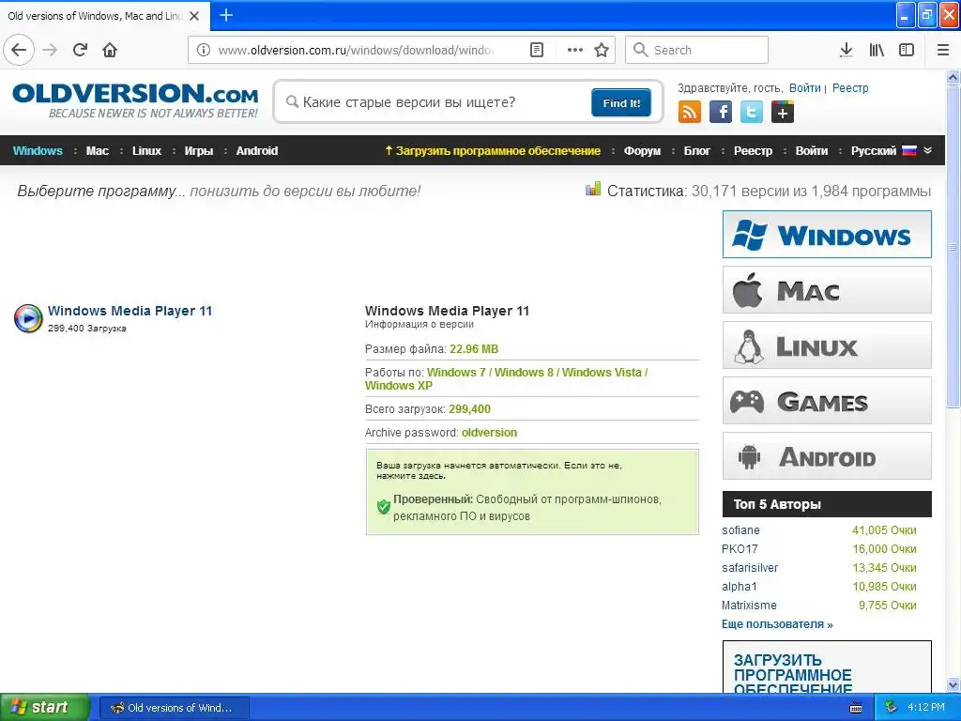The height and width of the screenshot is (721, 961).
Task: Select Игры in the navigation bar
Action: (x=199, y=151)
